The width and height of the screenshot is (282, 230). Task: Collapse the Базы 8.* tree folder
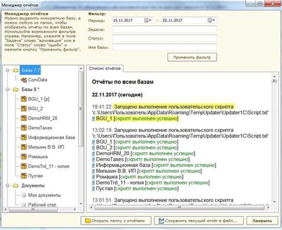point(8,90)
